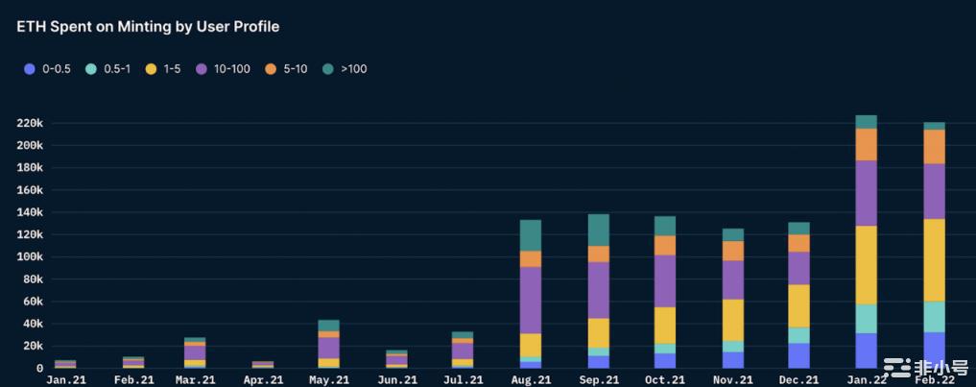This screenshot has height=387, width=976.
Task: Select the purple segment of the Jan.22 bar
Action: pyautogui.click(x=867, y=193)
